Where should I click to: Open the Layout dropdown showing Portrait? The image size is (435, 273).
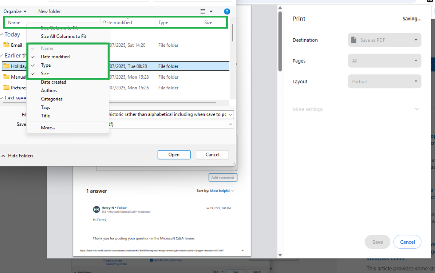[x=384, y=81]
